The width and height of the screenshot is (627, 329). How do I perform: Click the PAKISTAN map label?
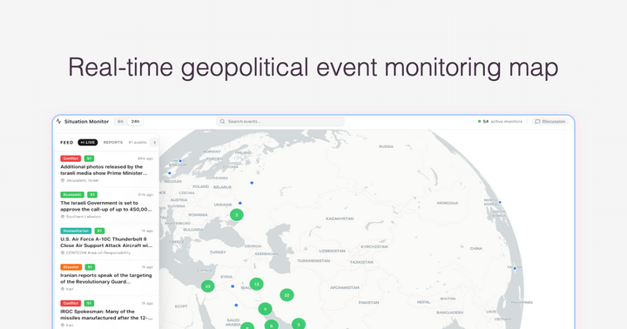click(368, 303)
